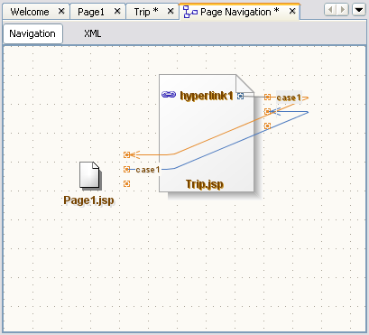
Task: Select the orange port left of right-side case1
Action: [267, 97]
